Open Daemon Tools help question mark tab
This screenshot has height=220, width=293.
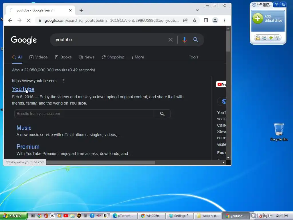point(276,5)
